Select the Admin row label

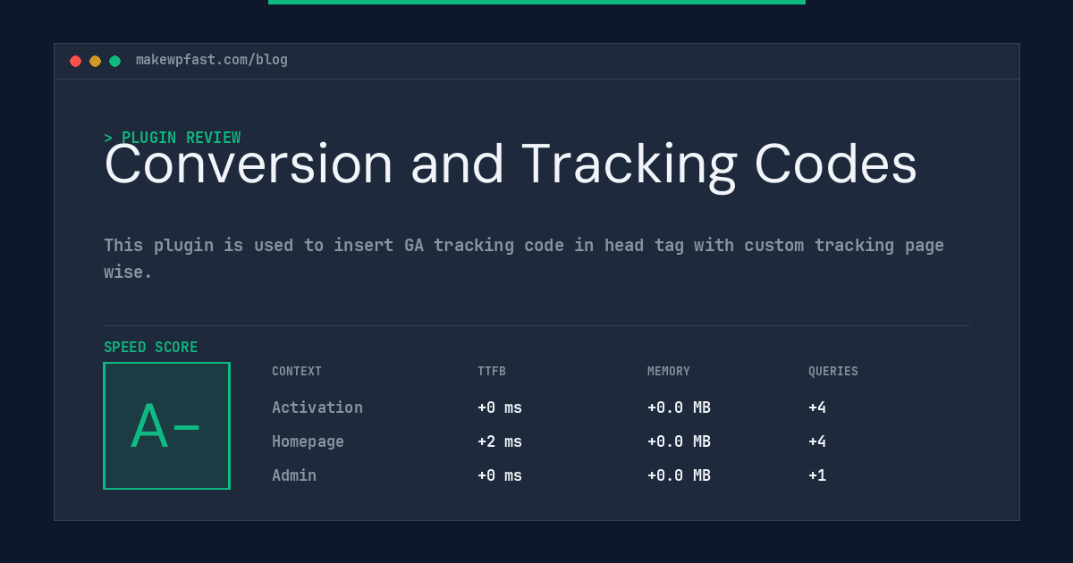[294, 475]
